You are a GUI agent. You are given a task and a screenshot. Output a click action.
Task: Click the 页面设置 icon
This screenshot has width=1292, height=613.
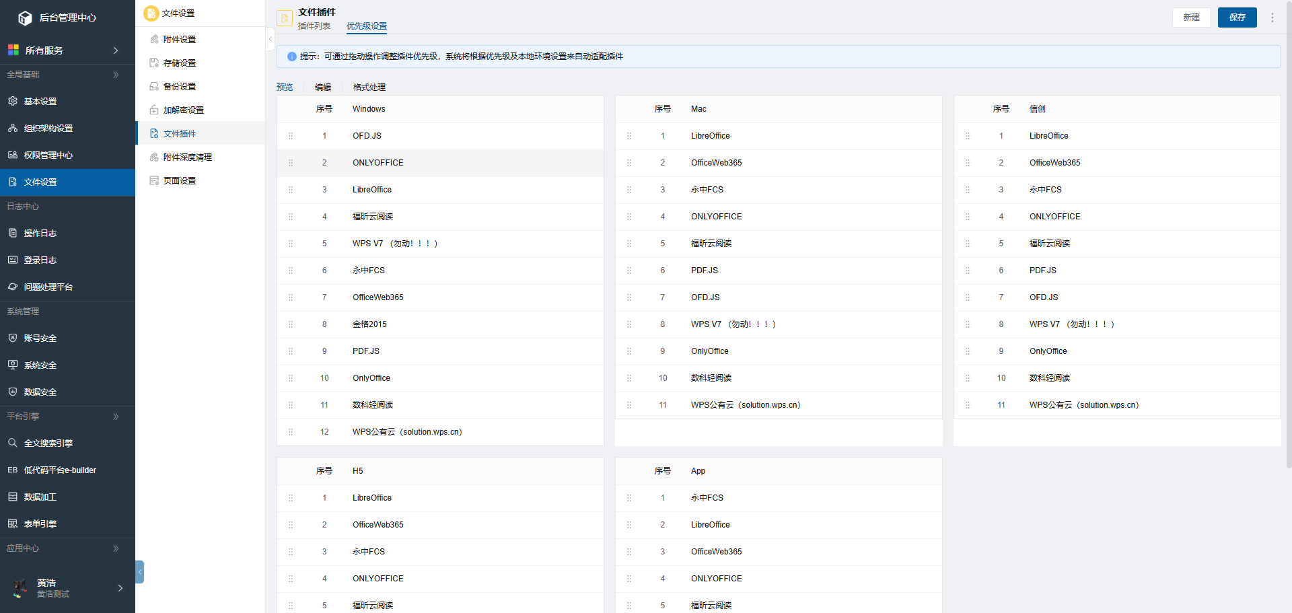(154, 180)
